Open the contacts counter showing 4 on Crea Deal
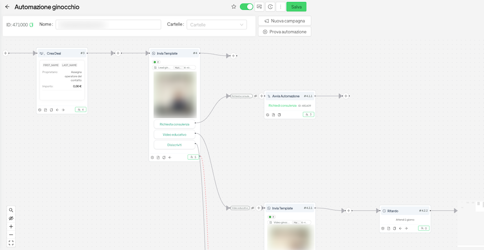 pyautogui.click(x=80, y=110)
